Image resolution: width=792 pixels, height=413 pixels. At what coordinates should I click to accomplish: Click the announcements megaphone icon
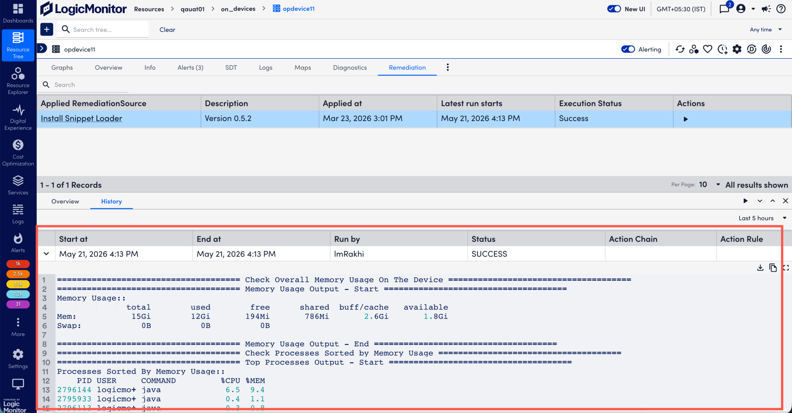766,9
